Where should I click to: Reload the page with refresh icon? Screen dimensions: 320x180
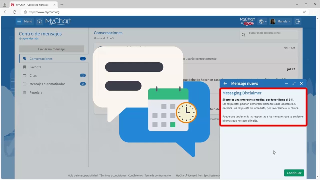[14, 12]
